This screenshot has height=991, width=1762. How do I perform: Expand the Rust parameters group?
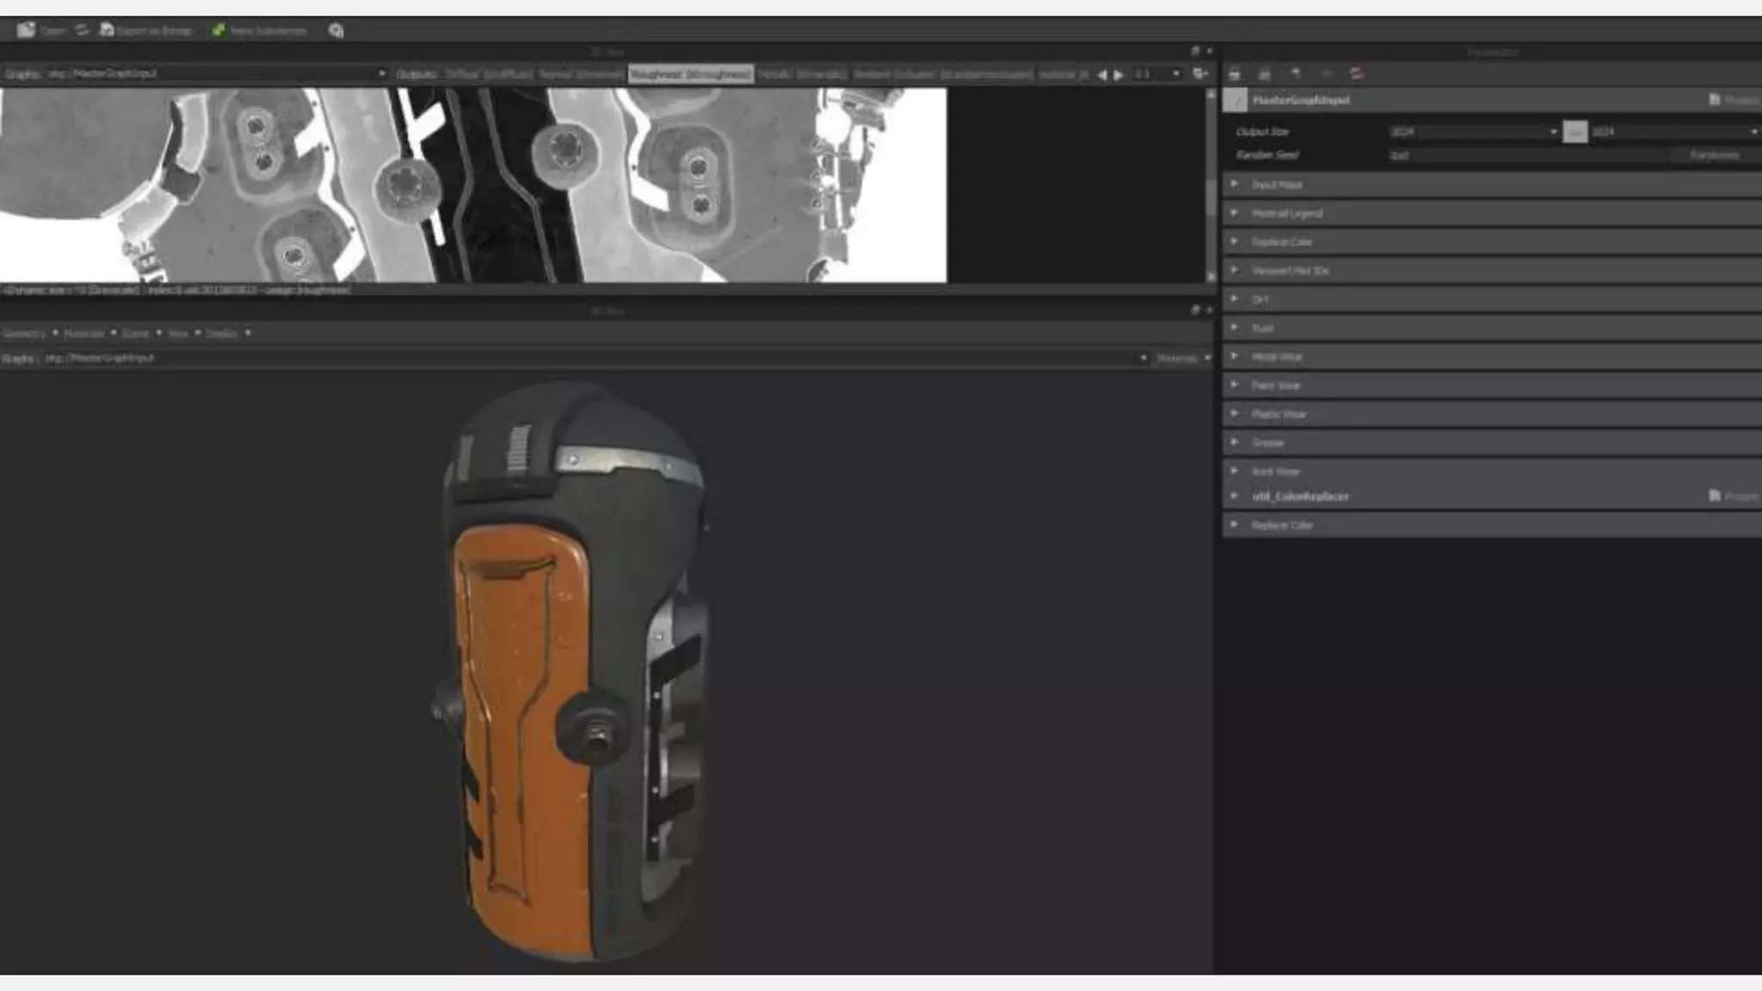1235,328
